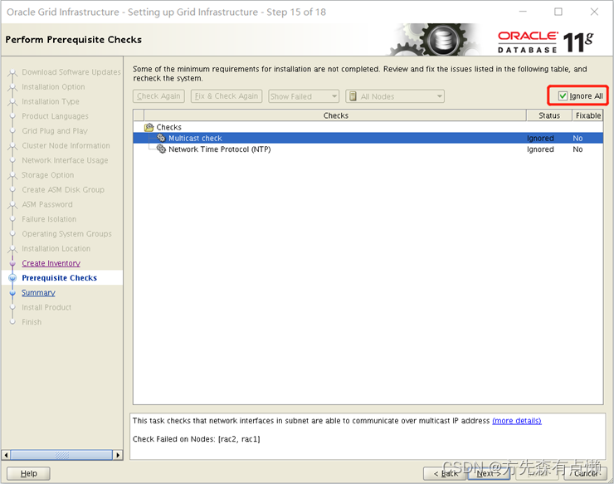The width and height of the screenshot is (614, 484).
Task: Click the Checks column header
Action: pos(335,115)
